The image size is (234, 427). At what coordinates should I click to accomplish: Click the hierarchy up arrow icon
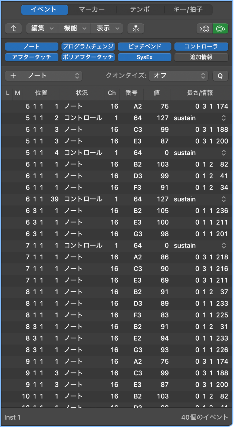[13, 28]
